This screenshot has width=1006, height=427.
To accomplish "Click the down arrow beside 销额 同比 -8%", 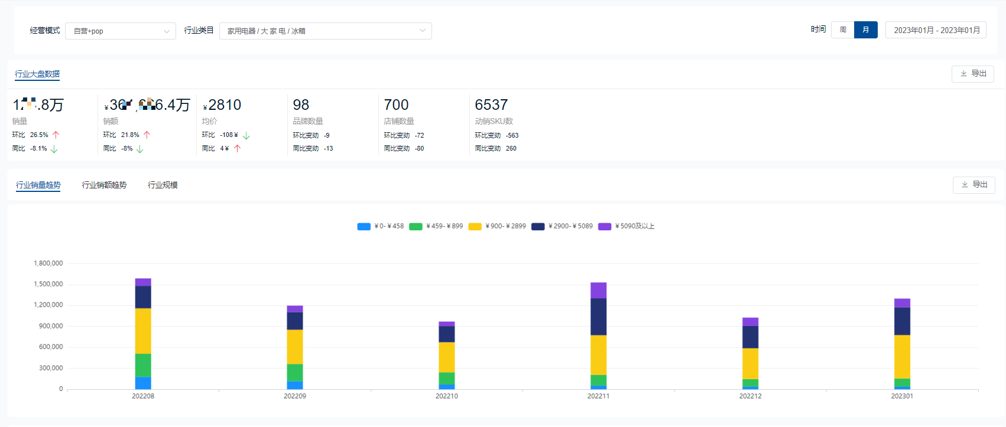I will pyautogui.click(x=140, y=149).
